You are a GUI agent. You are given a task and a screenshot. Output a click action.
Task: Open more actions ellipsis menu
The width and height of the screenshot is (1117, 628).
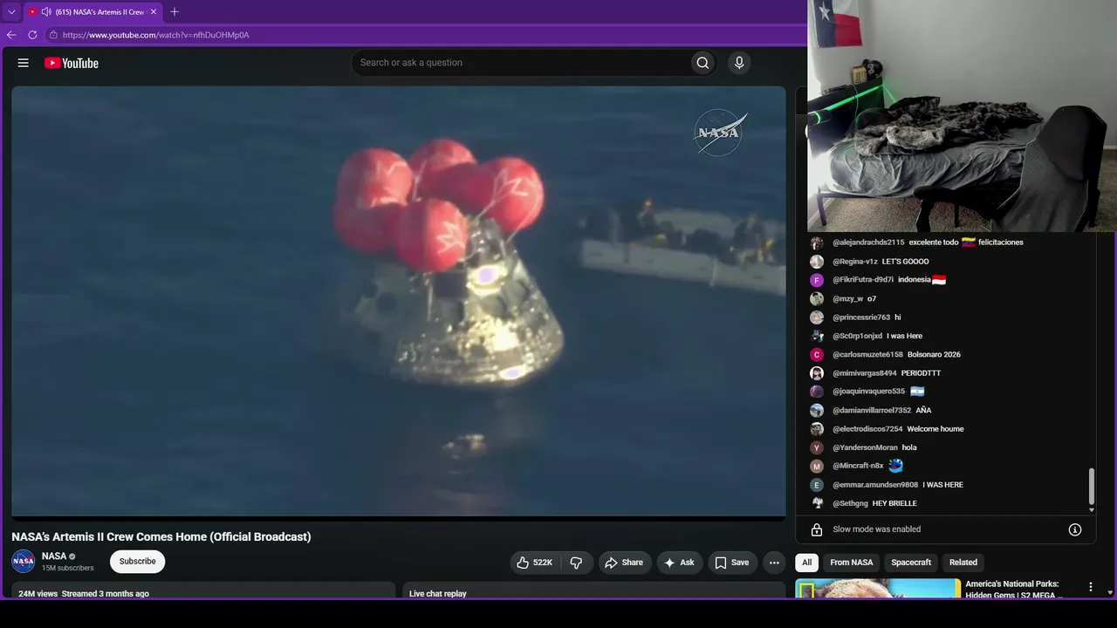pos(774,563)
